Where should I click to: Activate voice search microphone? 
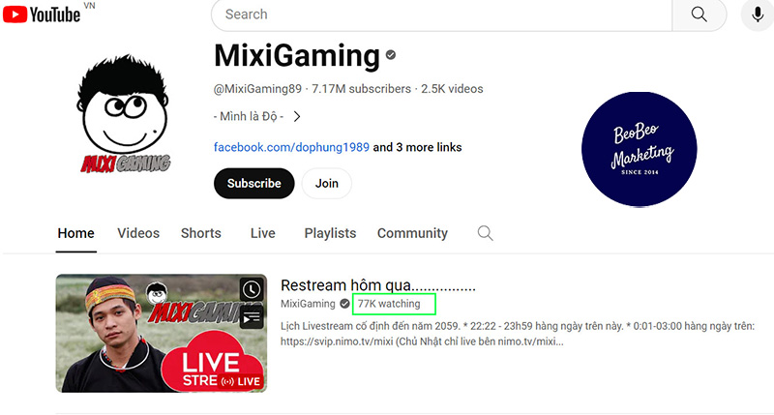tap(757, 15)
